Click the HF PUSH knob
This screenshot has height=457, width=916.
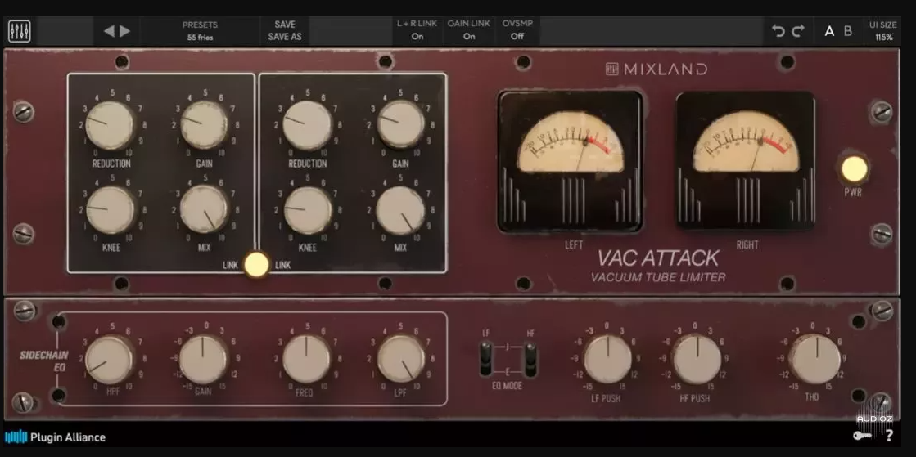697,360
